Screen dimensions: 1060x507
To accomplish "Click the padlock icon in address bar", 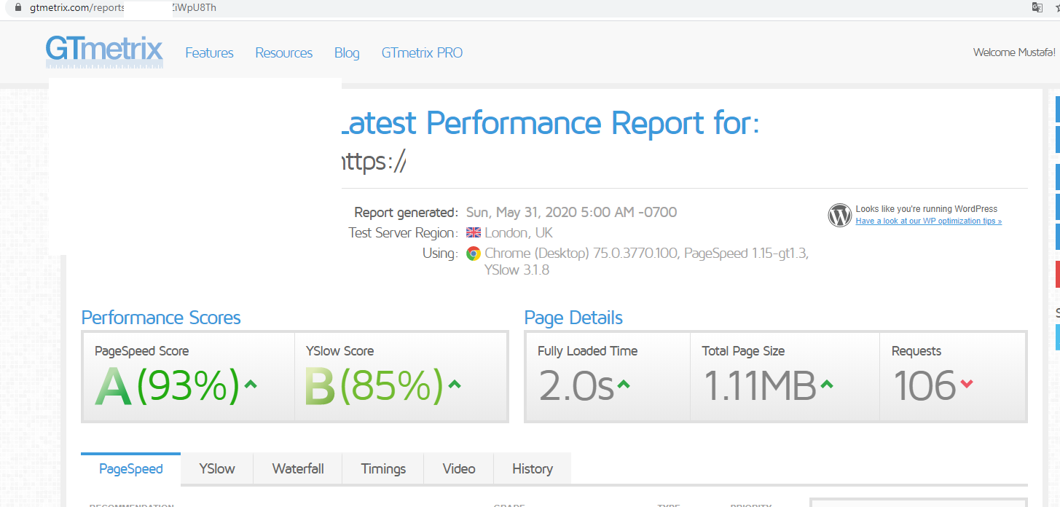I will (x=19, y=7).
